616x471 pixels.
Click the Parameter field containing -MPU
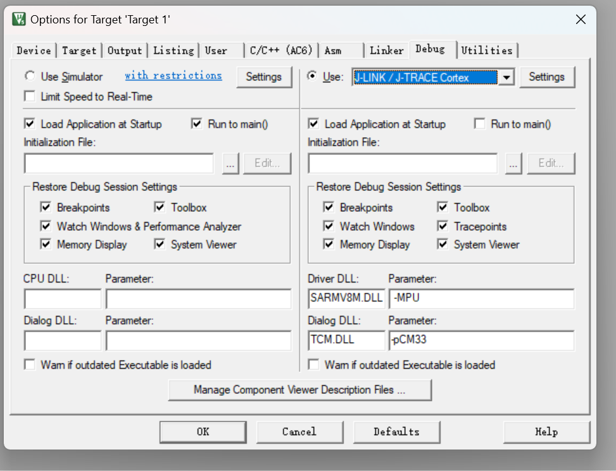[482, 298]
